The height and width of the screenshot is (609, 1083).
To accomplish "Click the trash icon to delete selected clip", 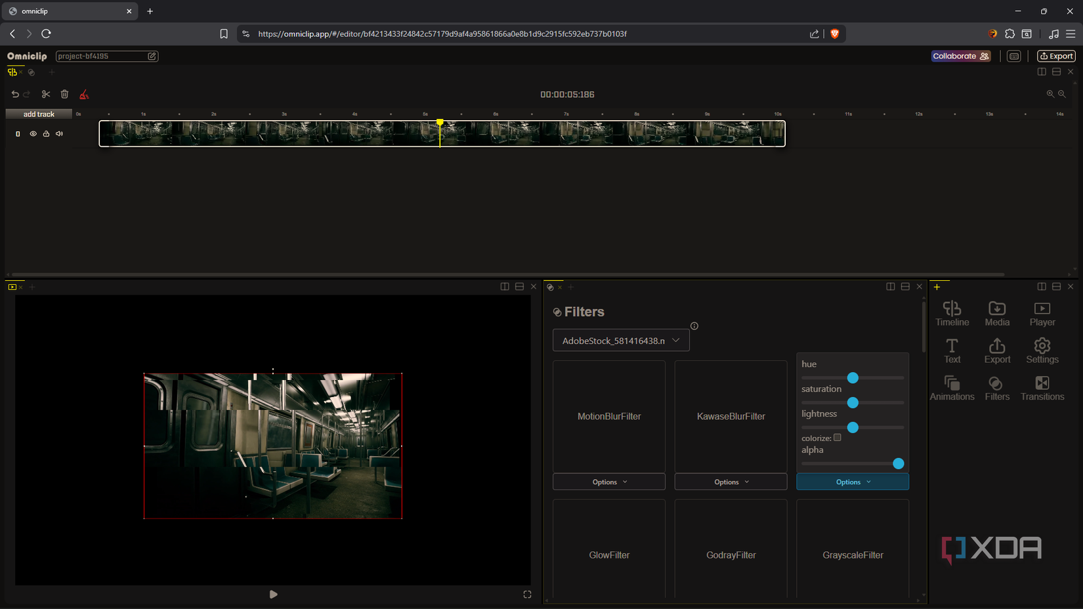I will [64, 94].
